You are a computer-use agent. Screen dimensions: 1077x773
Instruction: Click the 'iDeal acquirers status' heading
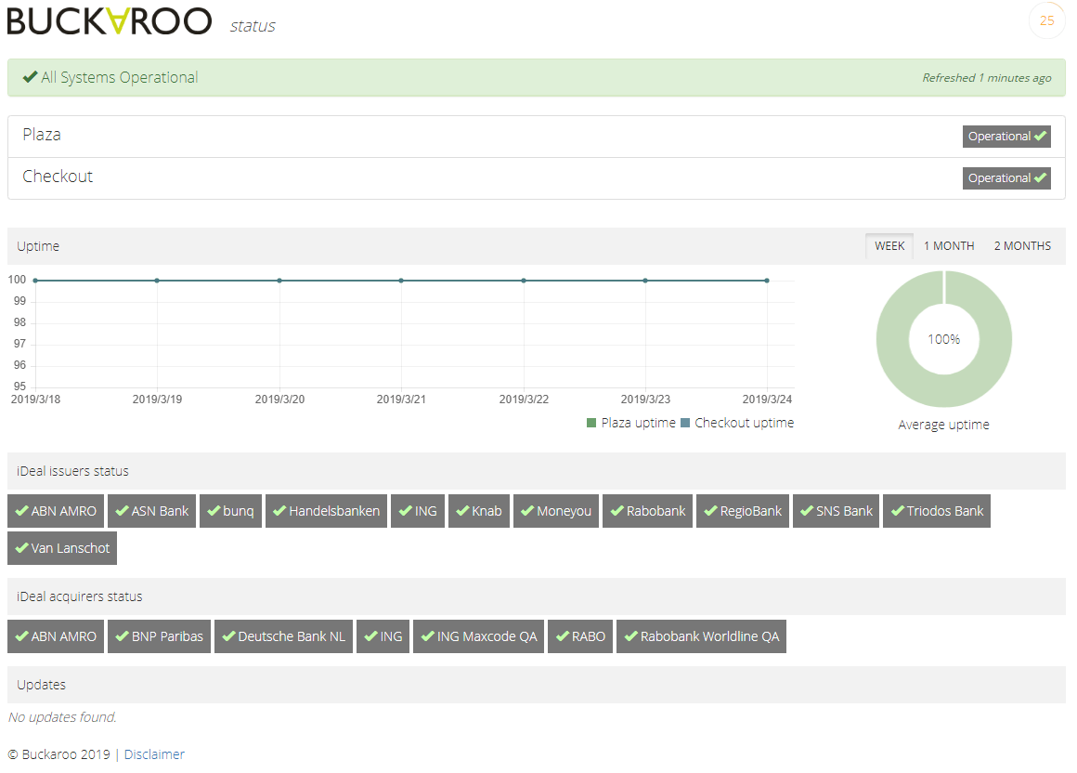pyautogui.click(x=80, y=596)
